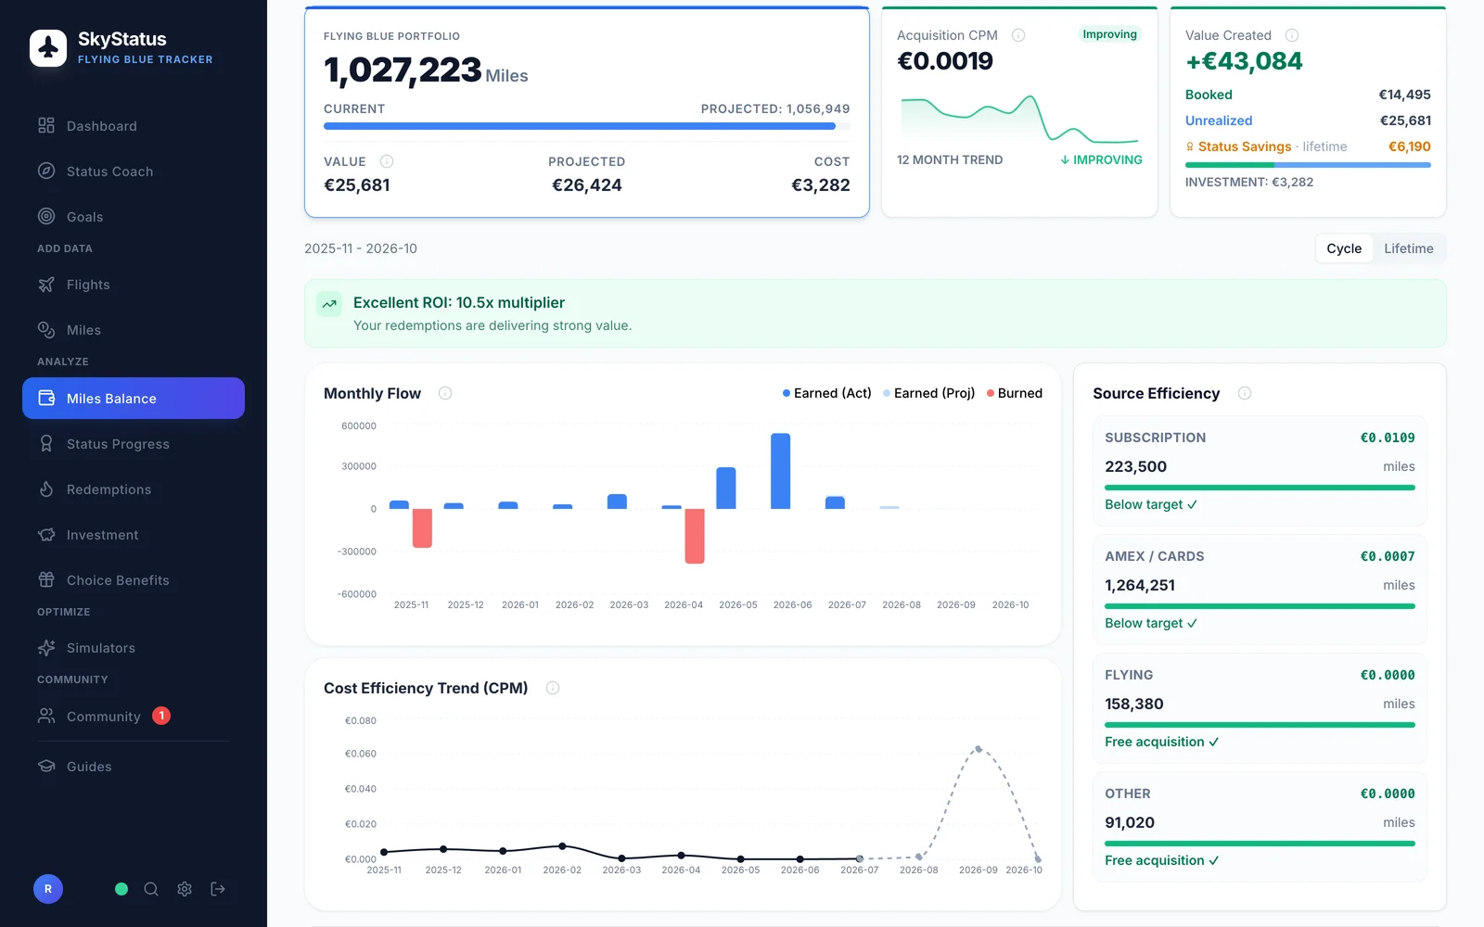Click the Investment piggy bank icon

pos(46,534)
